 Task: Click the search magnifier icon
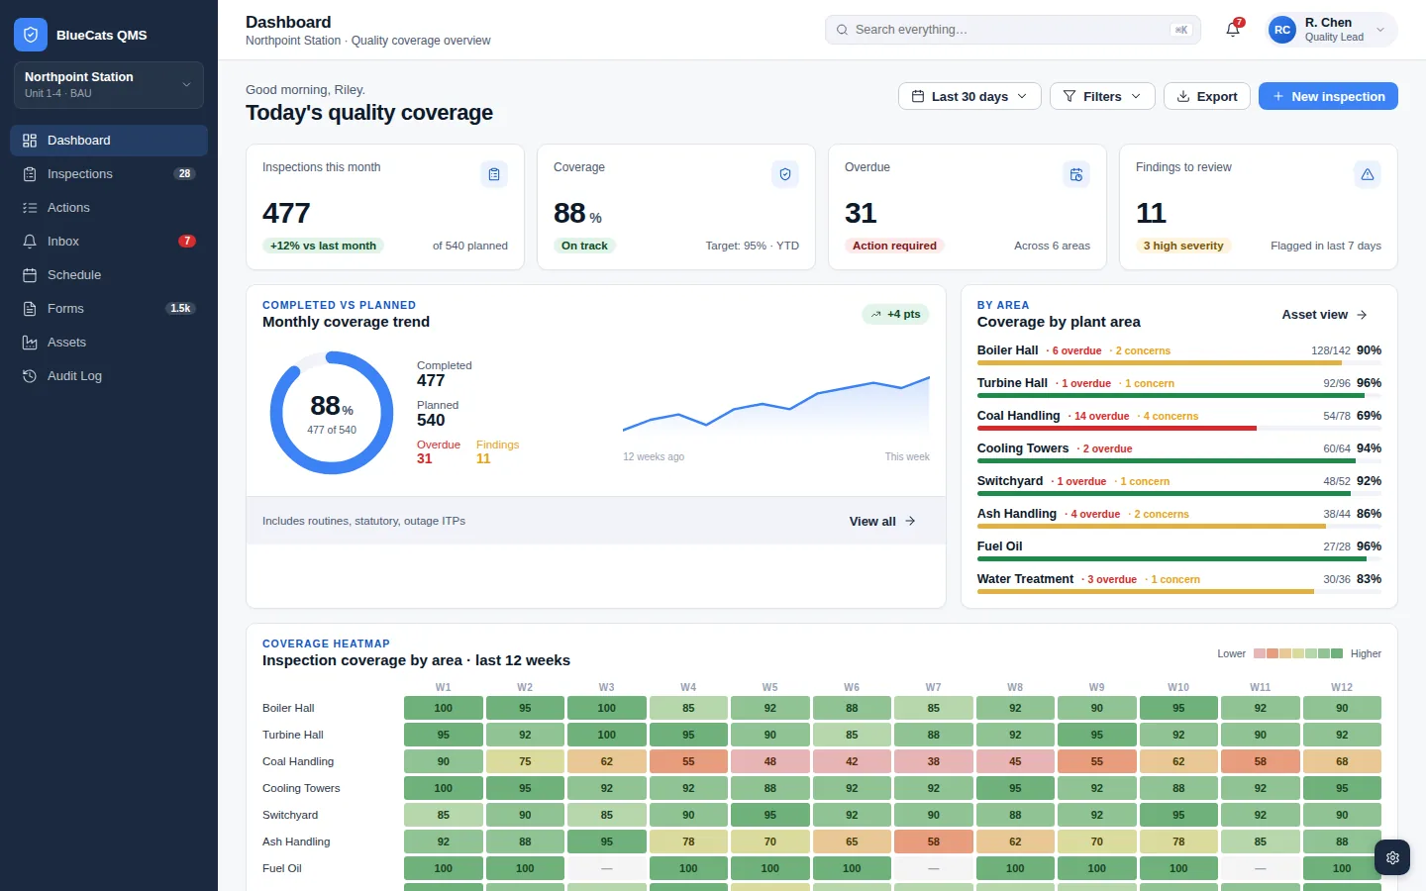tap(843, 30)
